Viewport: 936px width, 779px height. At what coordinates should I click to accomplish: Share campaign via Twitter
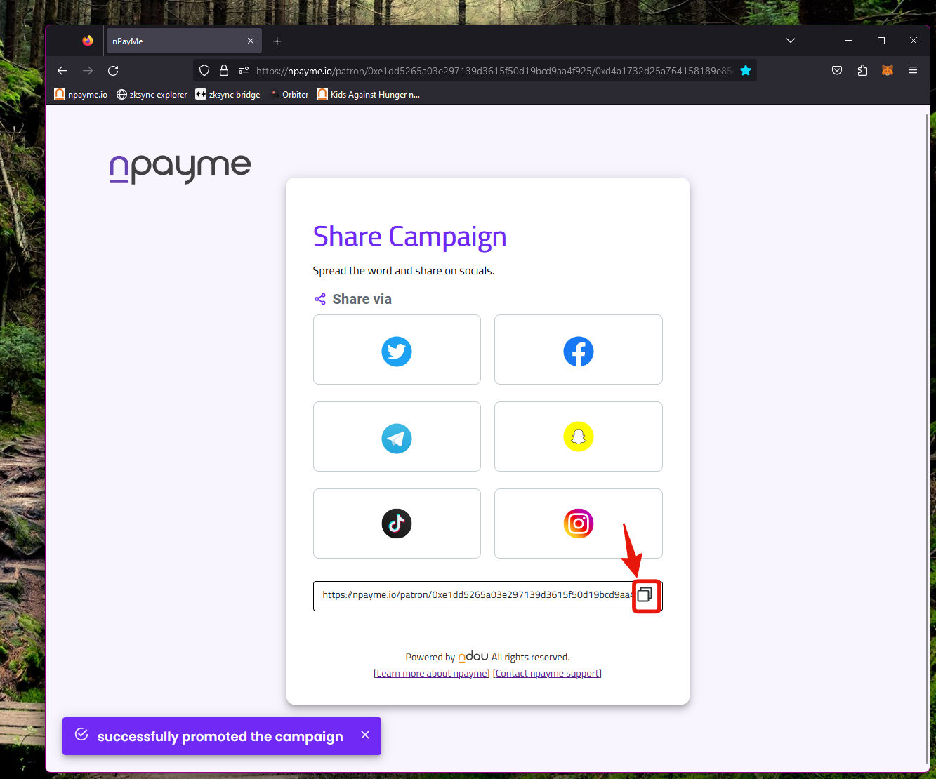coord(397,349)
